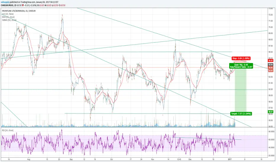Open the volsupply author link

click(x=5, y=2)
